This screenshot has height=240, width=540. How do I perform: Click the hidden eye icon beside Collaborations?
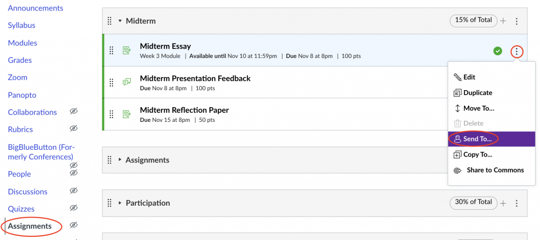tap(73, 111)
